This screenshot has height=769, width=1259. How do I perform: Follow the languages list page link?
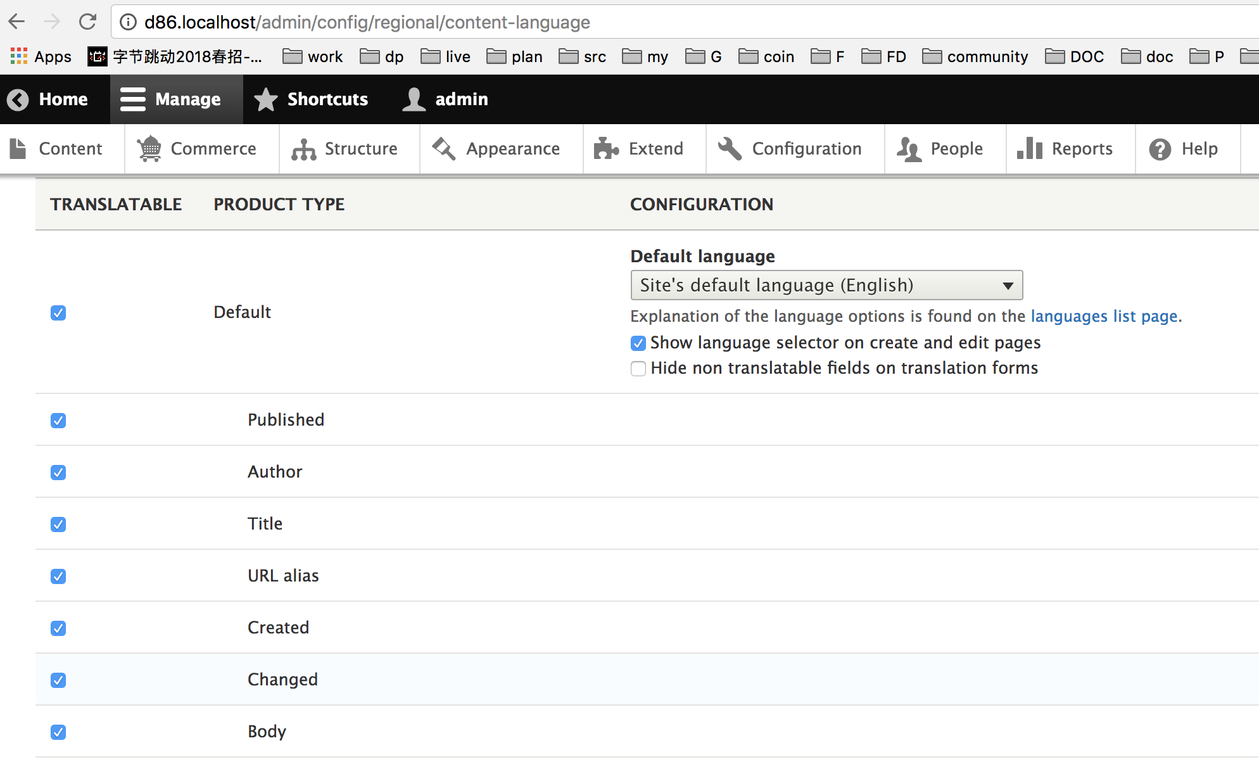point(1104,316)
